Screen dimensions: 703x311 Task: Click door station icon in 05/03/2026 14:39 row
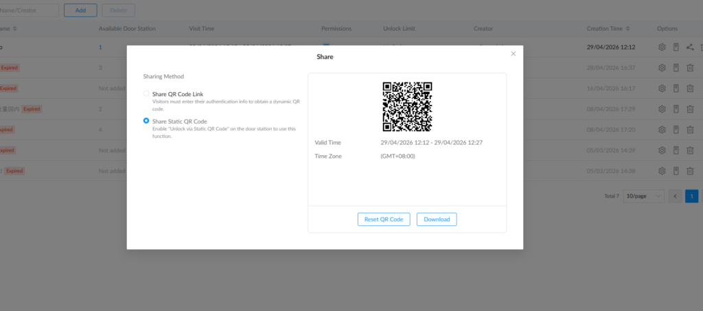tap(676, 150)
